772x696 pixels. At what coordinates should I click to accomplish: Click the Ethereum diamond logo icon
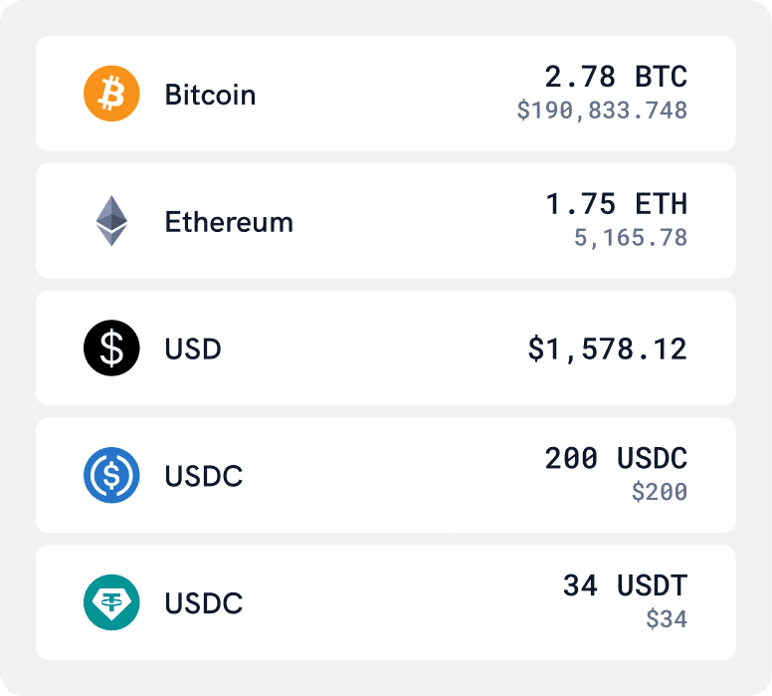click(x=111, y=221)
